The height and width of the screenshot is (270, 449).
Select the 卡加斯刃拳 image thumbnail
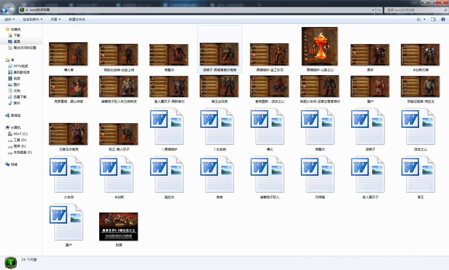click(420, 55)
